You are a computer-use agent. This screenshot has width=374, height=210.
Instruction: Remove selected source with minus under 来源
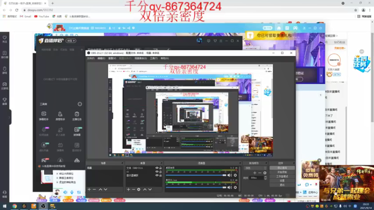[x=134, y=189]
